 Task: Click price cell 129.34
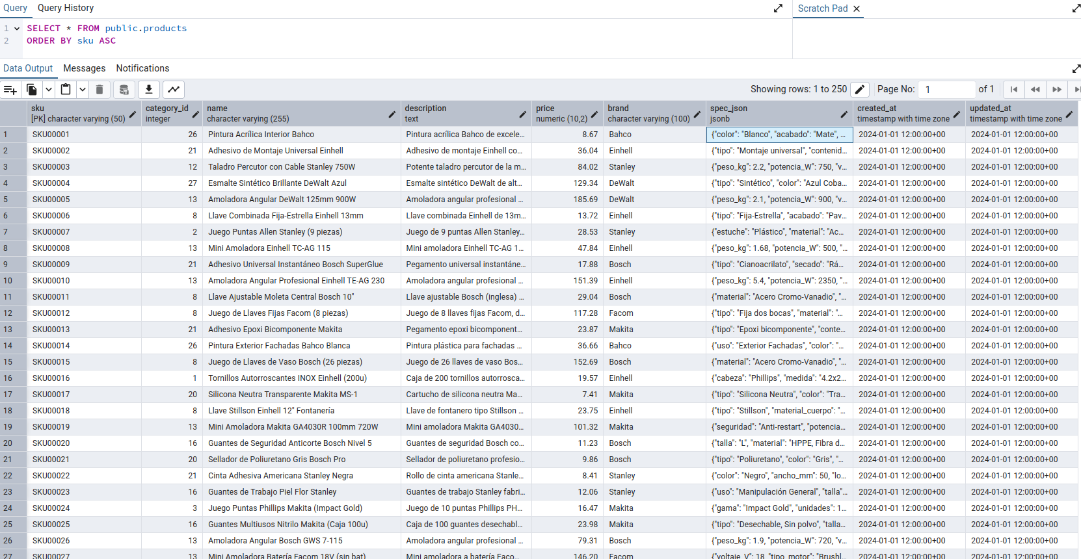567,183
